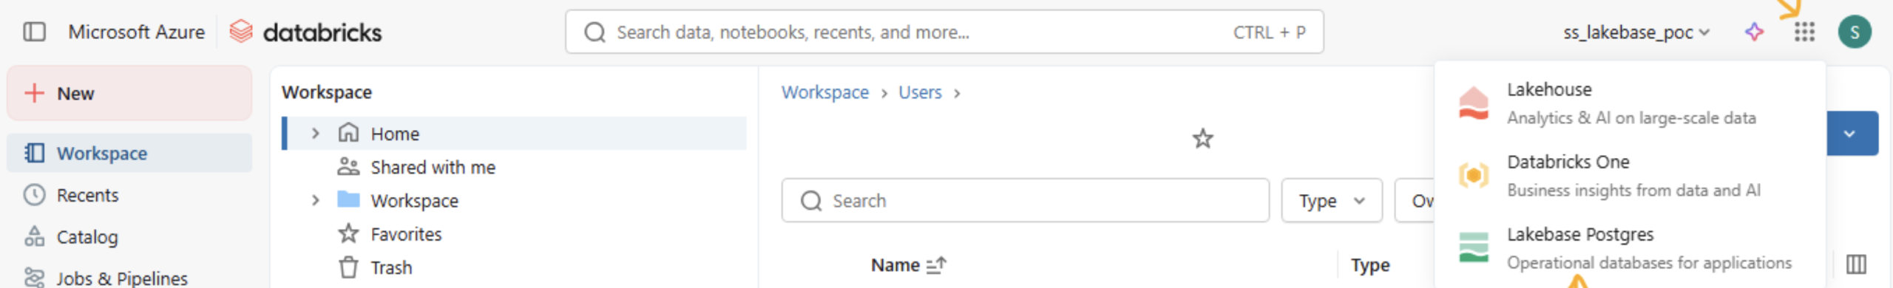Open the column settings icon
This screenshot has width=1893, height=288.
(1856, 264)
